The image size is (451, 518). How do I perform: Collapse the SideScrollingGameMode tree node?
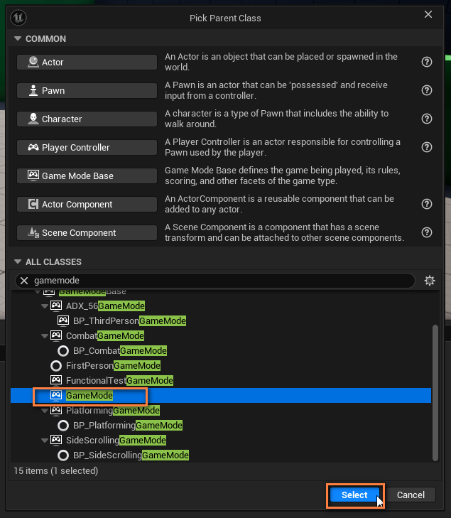pos(45,441)
